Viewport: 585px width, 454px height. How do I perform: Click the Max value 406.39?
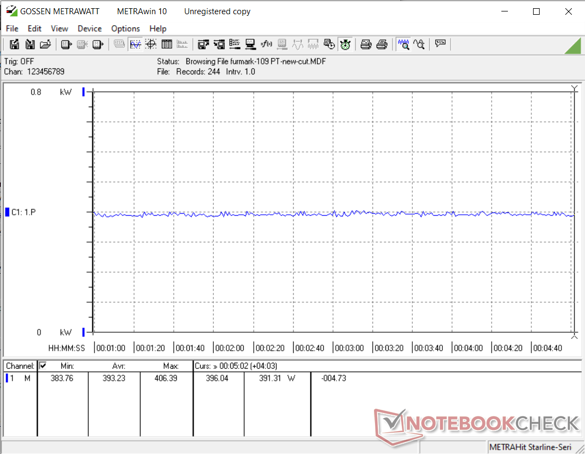tap(166, 378)
